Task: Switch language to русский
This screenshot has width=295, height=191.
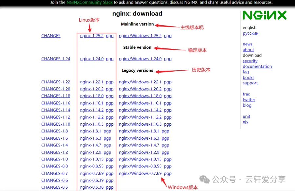Action: 250,33
